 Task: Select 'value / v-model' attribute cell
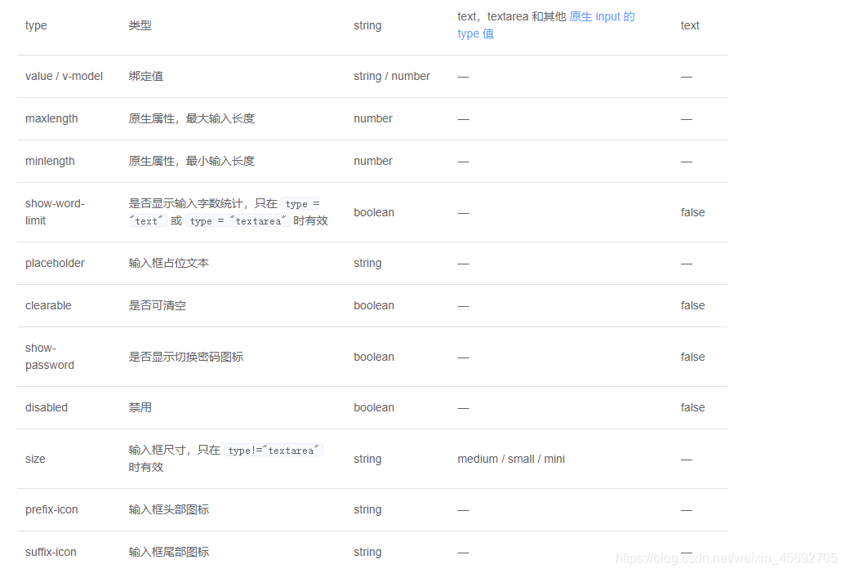click(64, 77)
